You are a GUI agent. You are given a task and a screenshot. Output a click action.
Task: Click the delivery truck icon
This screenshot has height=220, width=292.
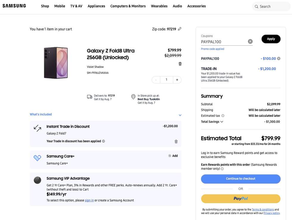pos(90,97)
